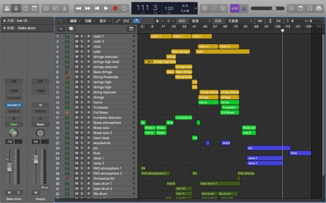Toggle Cycle mode loop icon

click(124, 8)
